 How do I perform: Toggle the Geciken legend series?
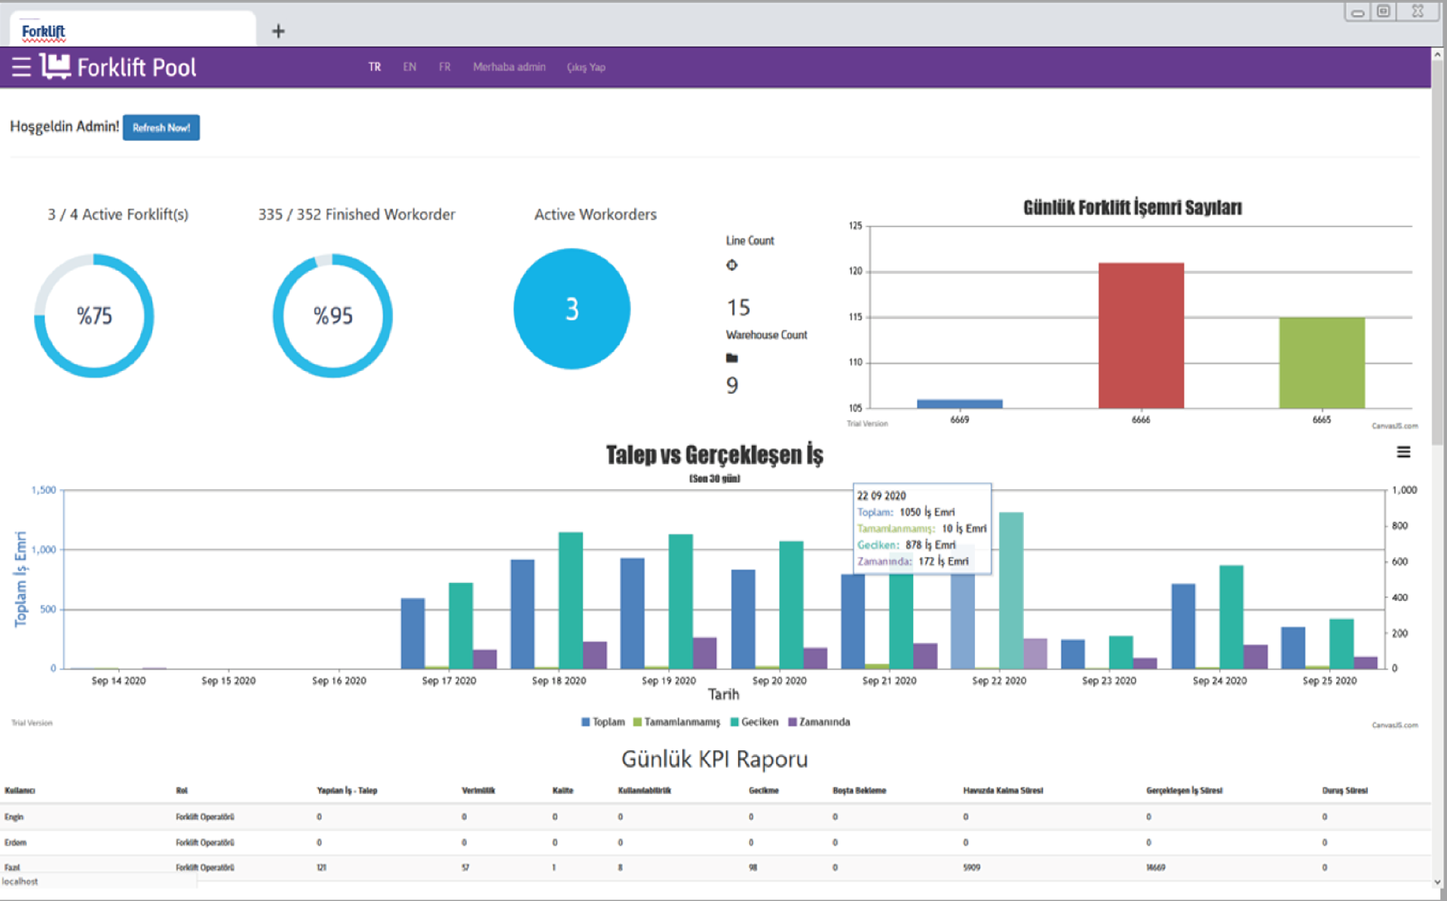click(x=754, y=722)
